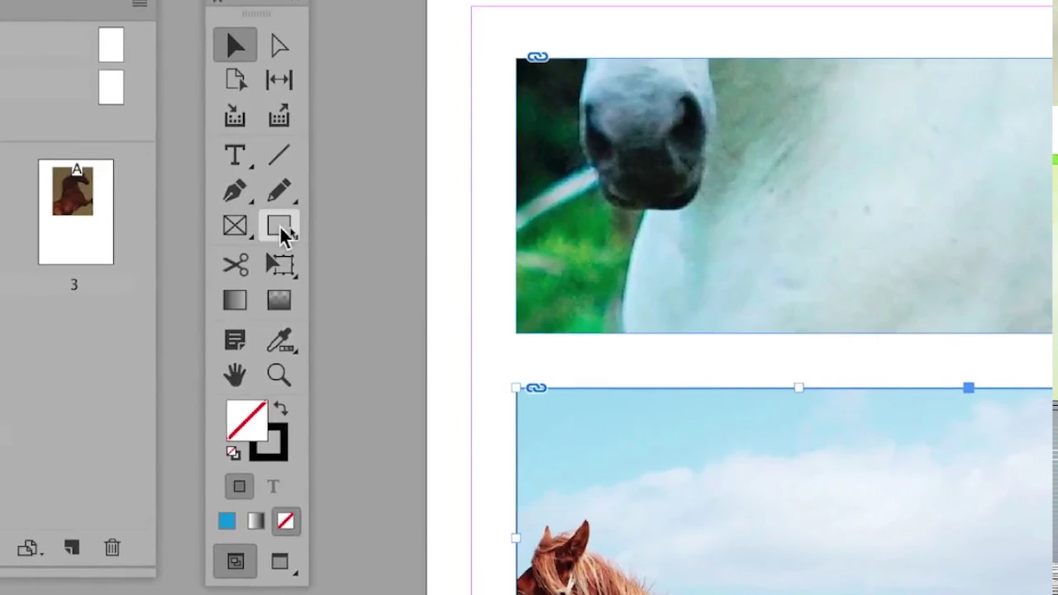This screenshot has height=595, width=1058.
Task: Select the Free Transform tool
Action: [x=279, y=264]
